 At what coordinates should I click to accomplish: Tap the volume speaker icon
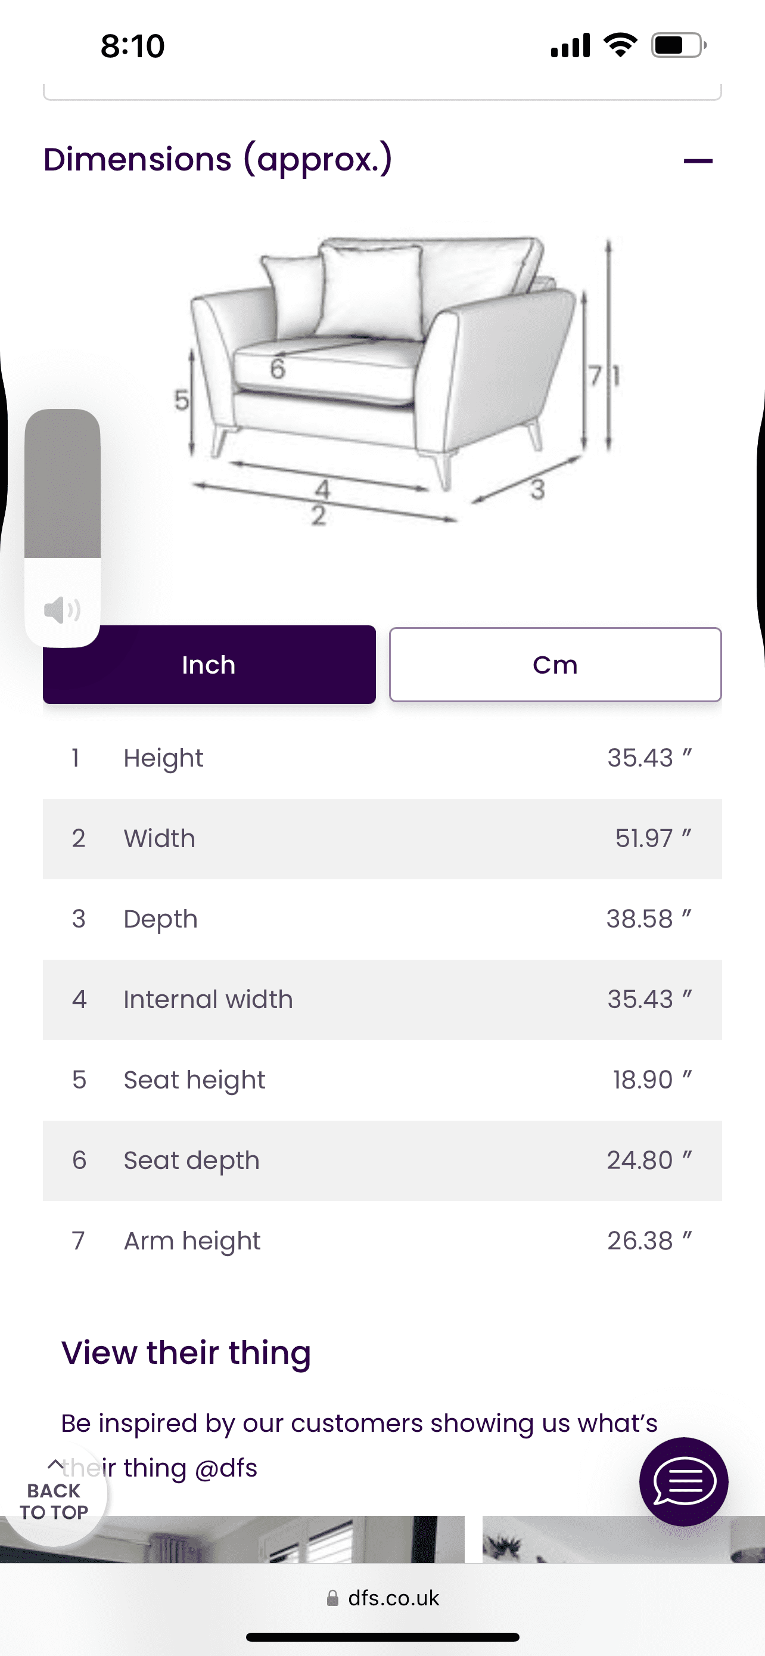61,609
